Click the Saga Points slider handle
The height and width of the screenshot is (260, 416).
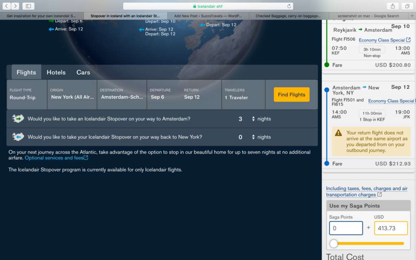(334, 243)
